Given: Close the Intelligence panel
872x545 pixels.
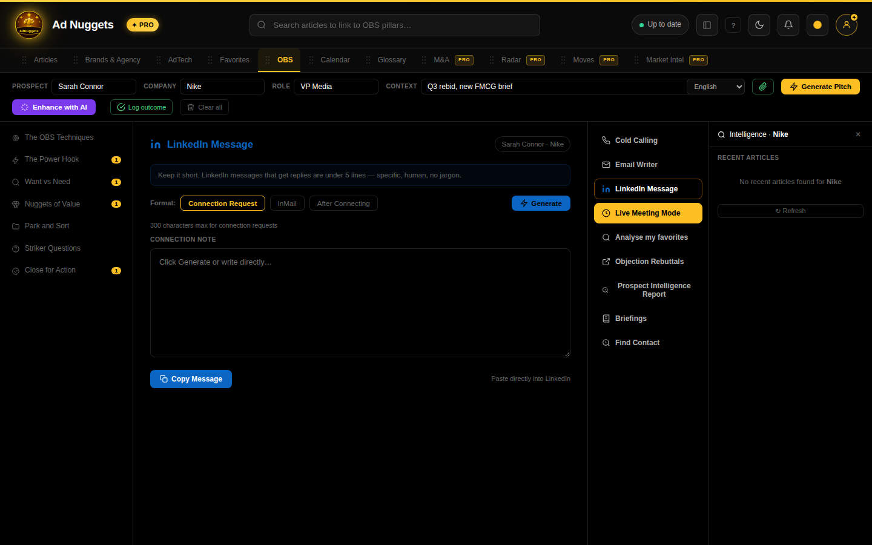Looking at the screenshot, I should click(x=858, y=134).
